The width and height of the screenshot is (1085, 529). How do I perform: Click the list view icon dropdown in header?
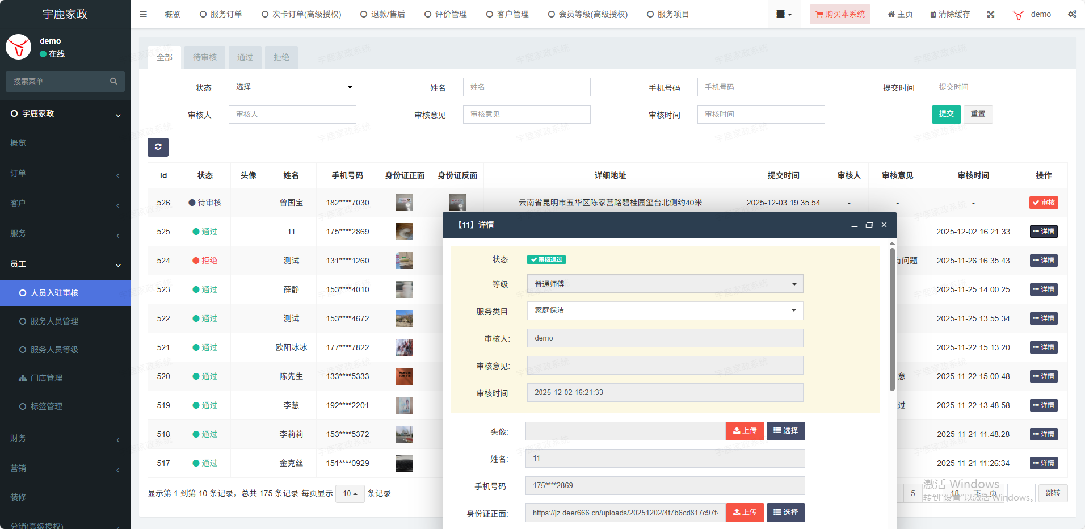784,14
